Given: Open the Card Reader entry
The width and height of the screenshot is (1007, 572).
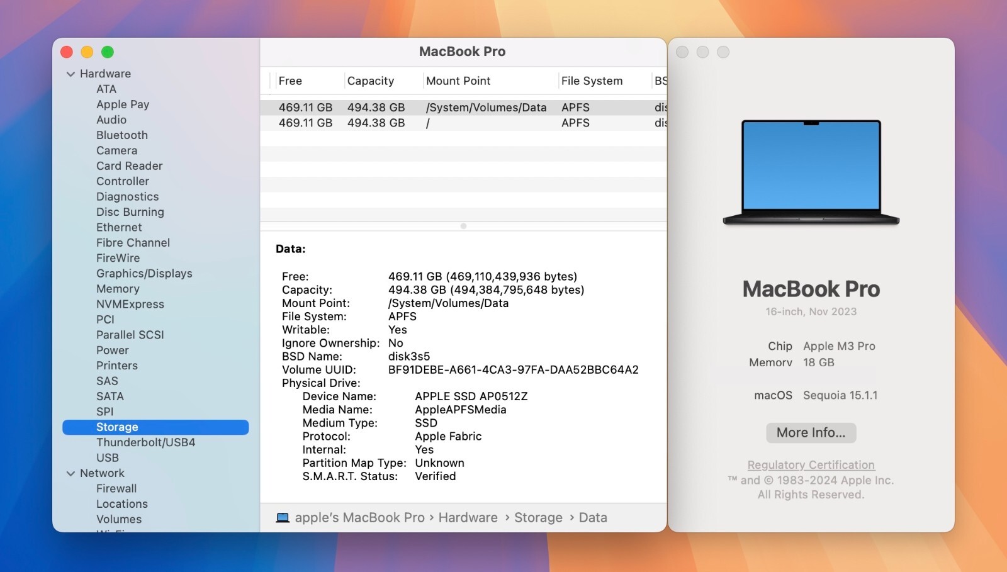Looking at the screenshot, I should [x=130, y=166].
